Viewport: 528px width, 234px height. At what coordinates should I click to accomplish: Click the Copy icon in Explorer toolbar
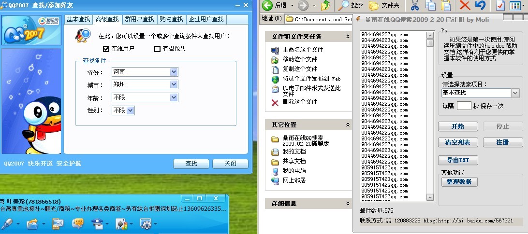click(430, 5)
